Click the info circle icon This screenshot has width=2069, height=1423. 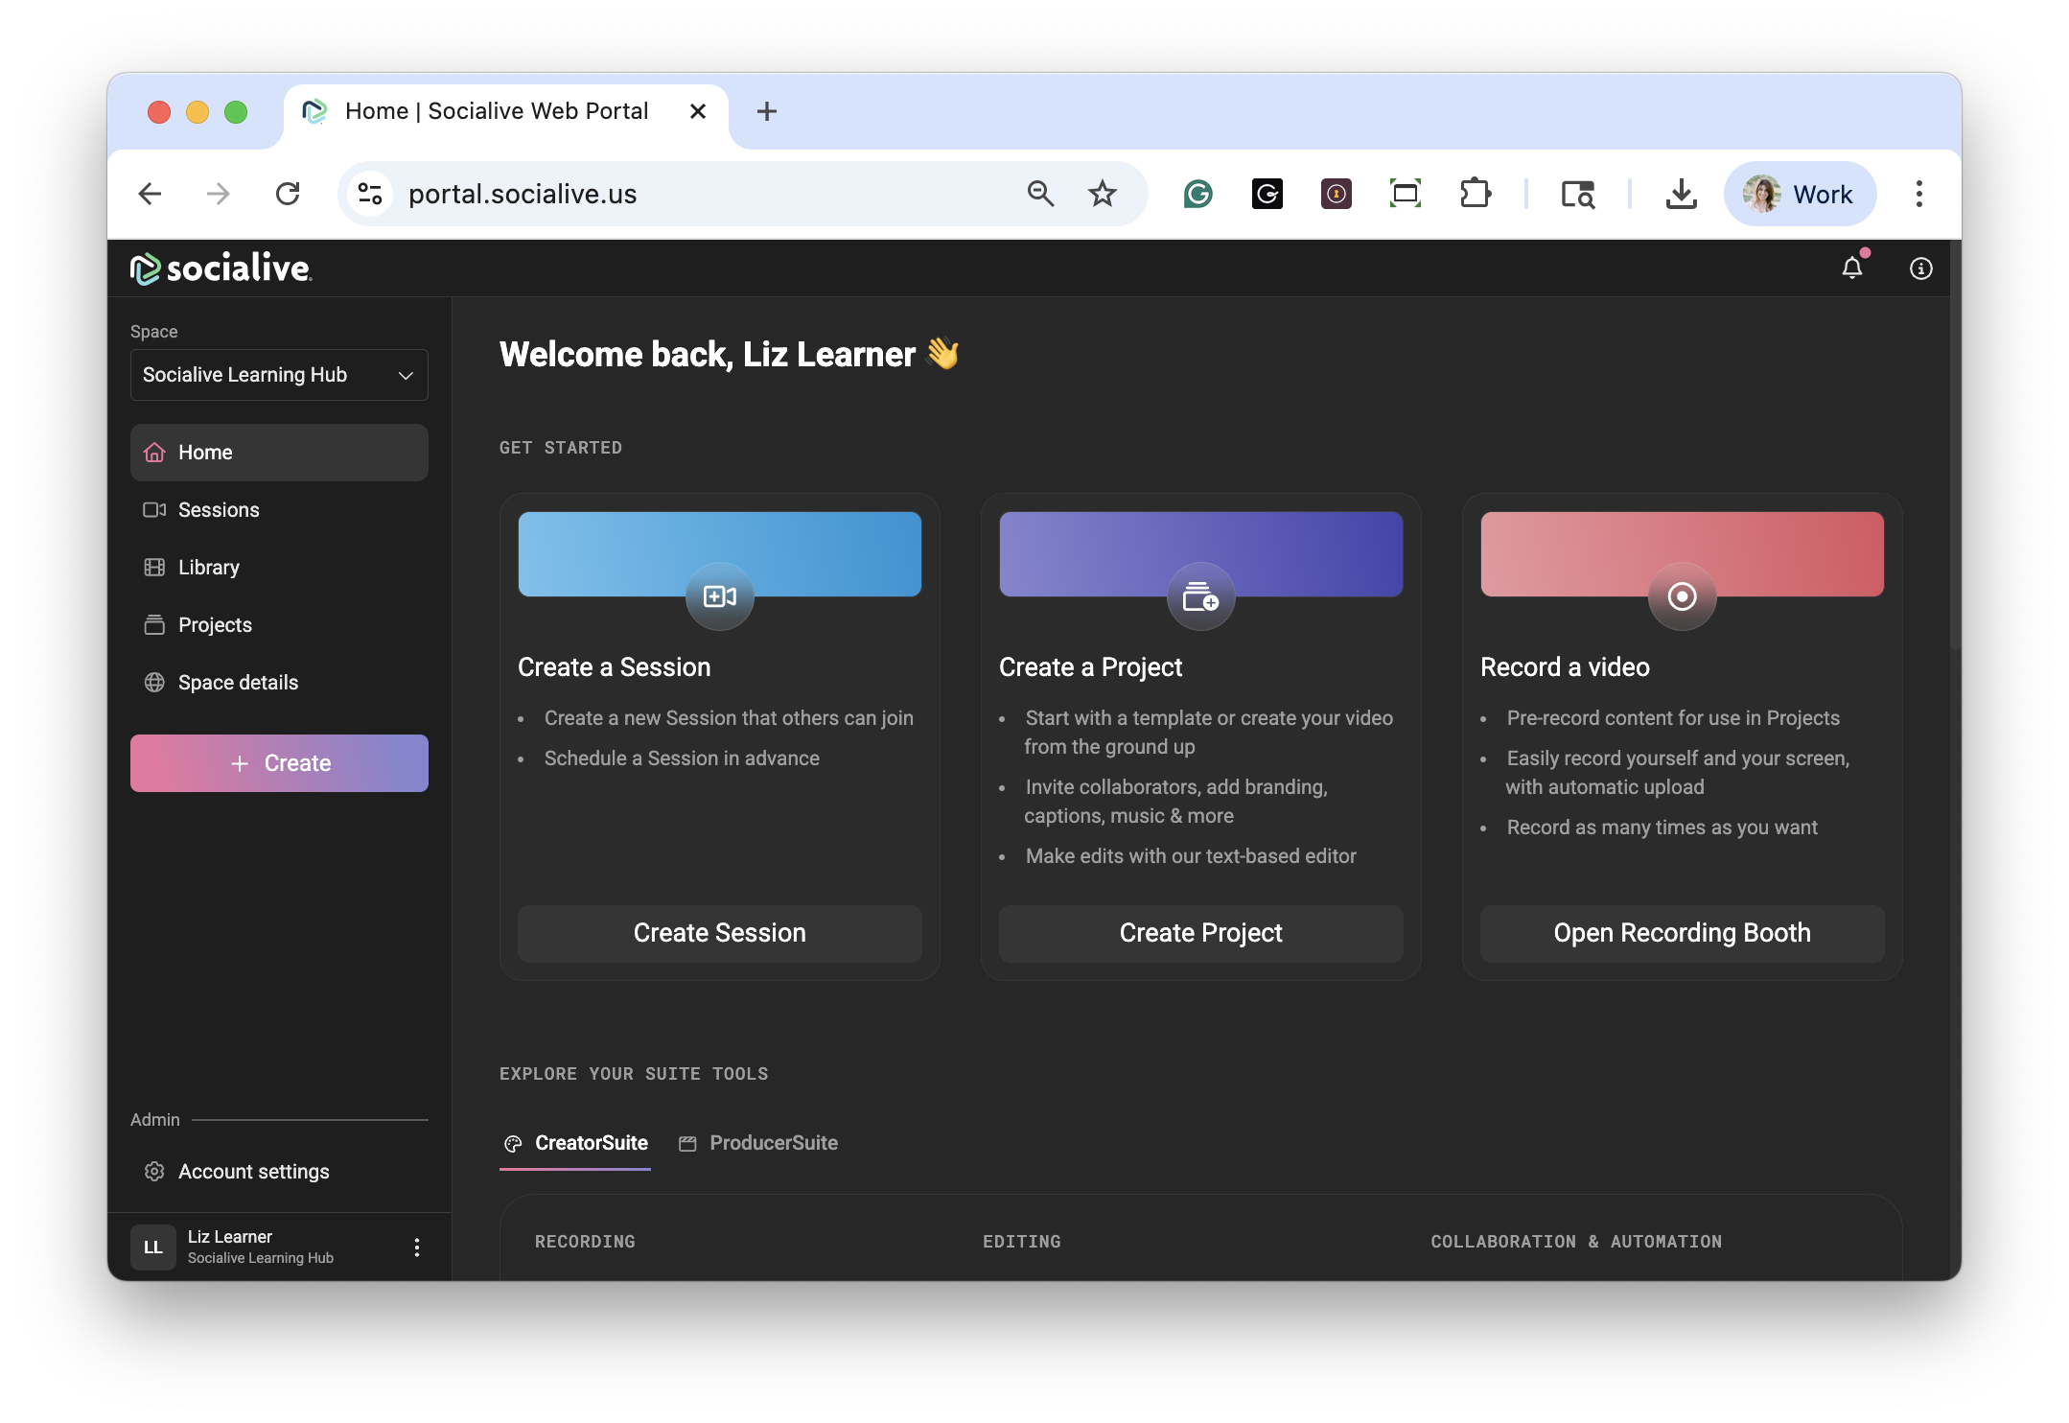pos(1920,268)
